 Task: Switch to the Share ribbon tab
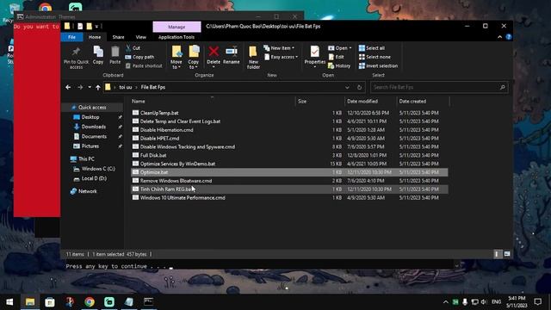(x=118, y=37)
